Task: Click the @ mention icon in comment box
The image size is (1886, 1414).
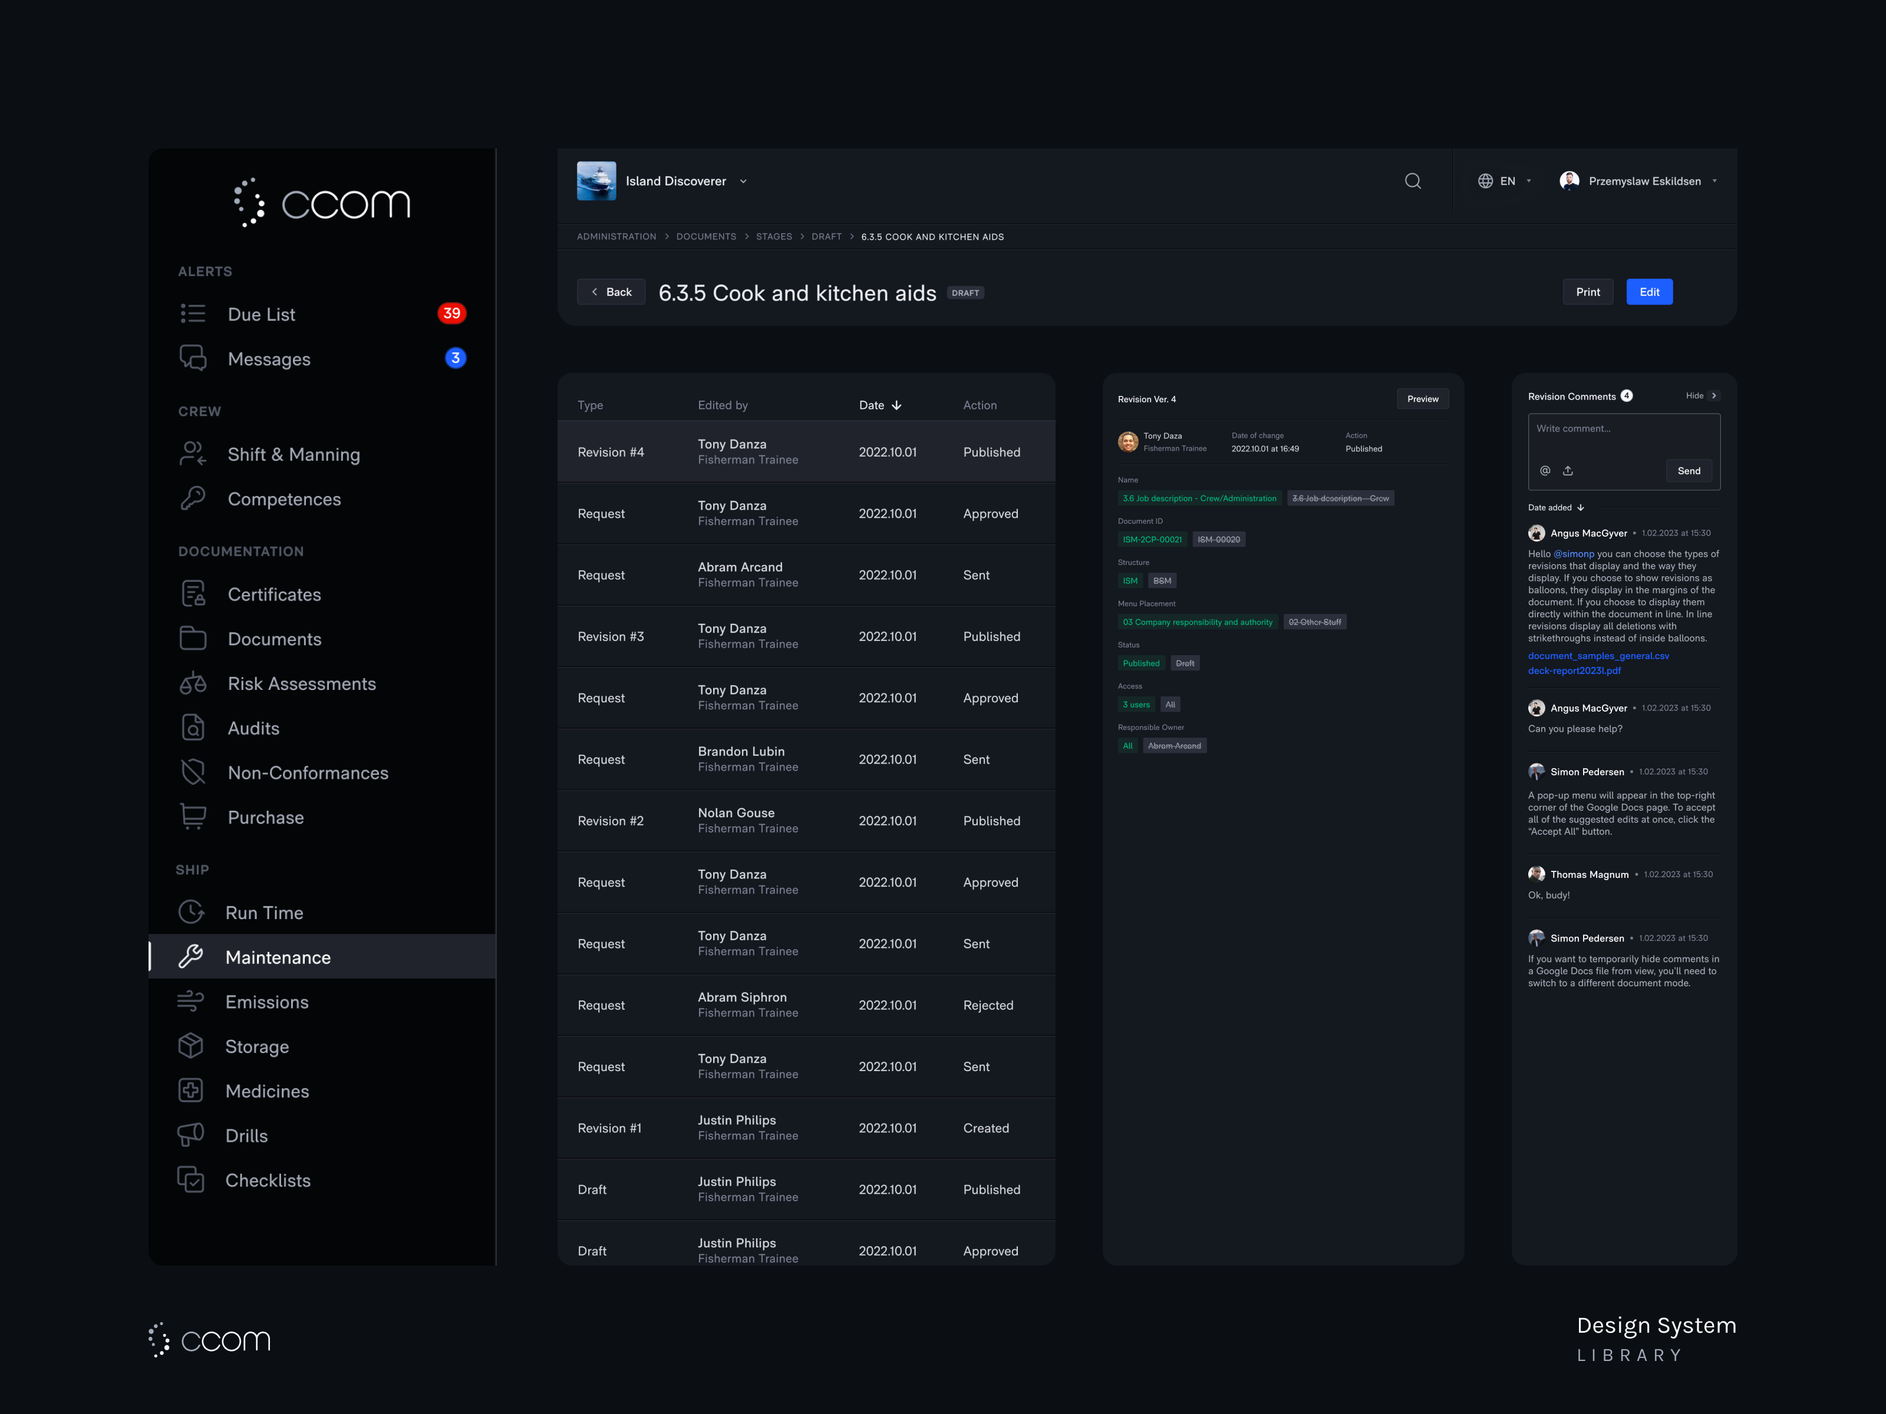Action: tap(1545, 471)
